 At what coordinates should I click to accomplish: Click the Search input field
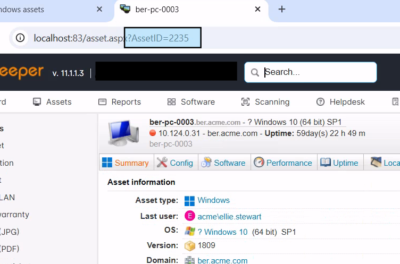(x=311, y=72)
